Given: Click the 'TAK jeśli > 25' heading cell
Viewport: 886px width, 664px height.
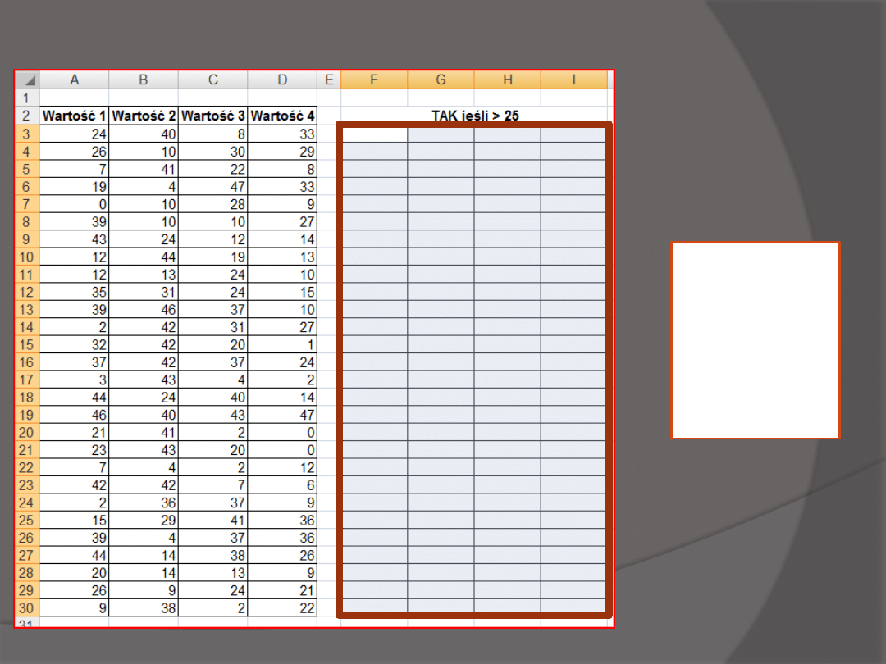Looking at the screenshot, I should pyautogui.click(x=474, y=116).
